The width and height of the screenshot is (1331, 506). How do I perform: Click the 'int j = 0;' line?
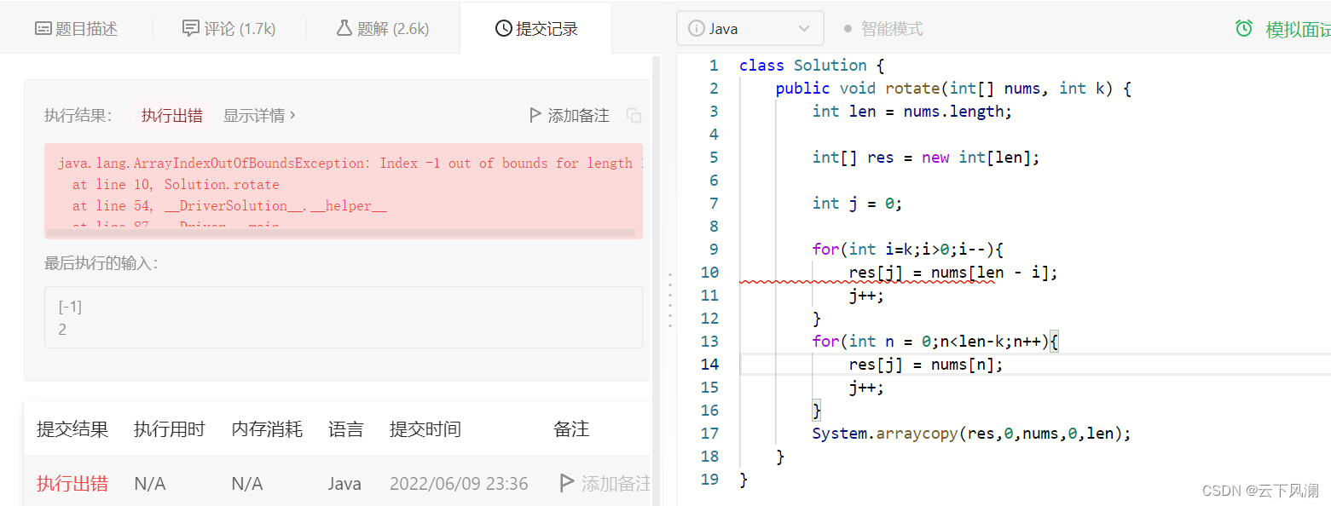857,203
